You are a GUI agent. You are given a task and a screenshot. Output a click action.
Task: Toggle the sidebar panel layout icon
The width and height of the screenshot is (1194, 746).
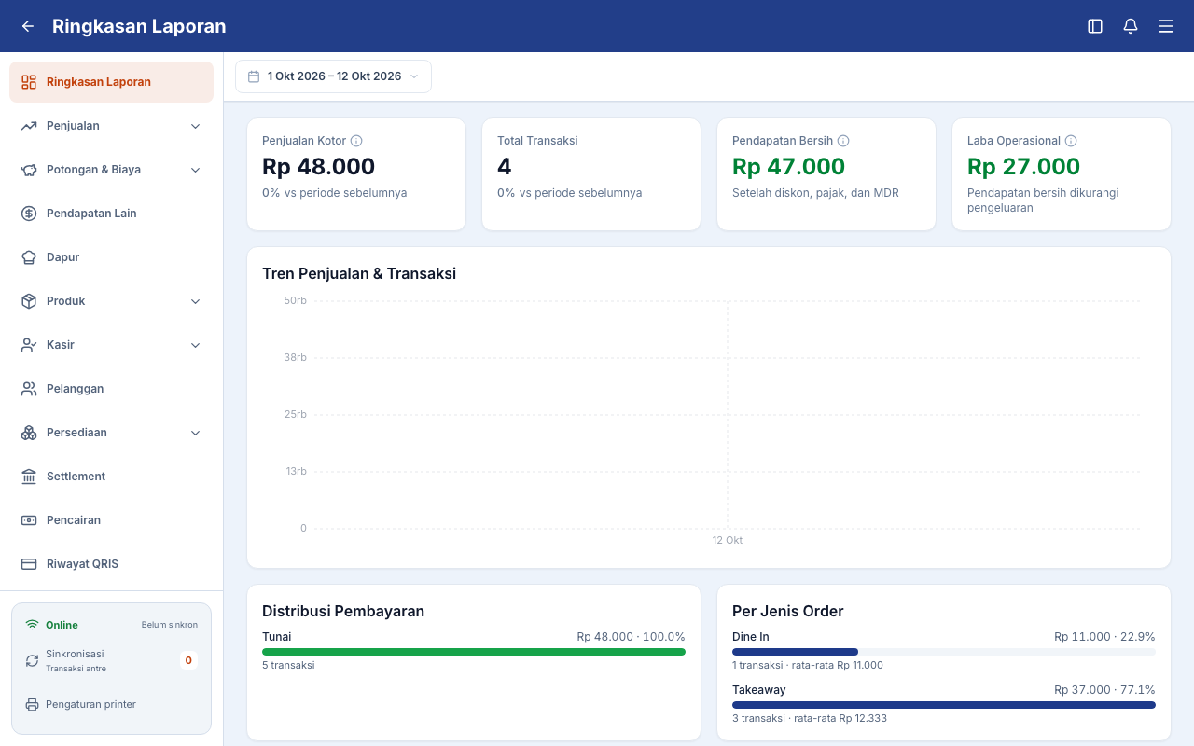[x=1095, y=26]
